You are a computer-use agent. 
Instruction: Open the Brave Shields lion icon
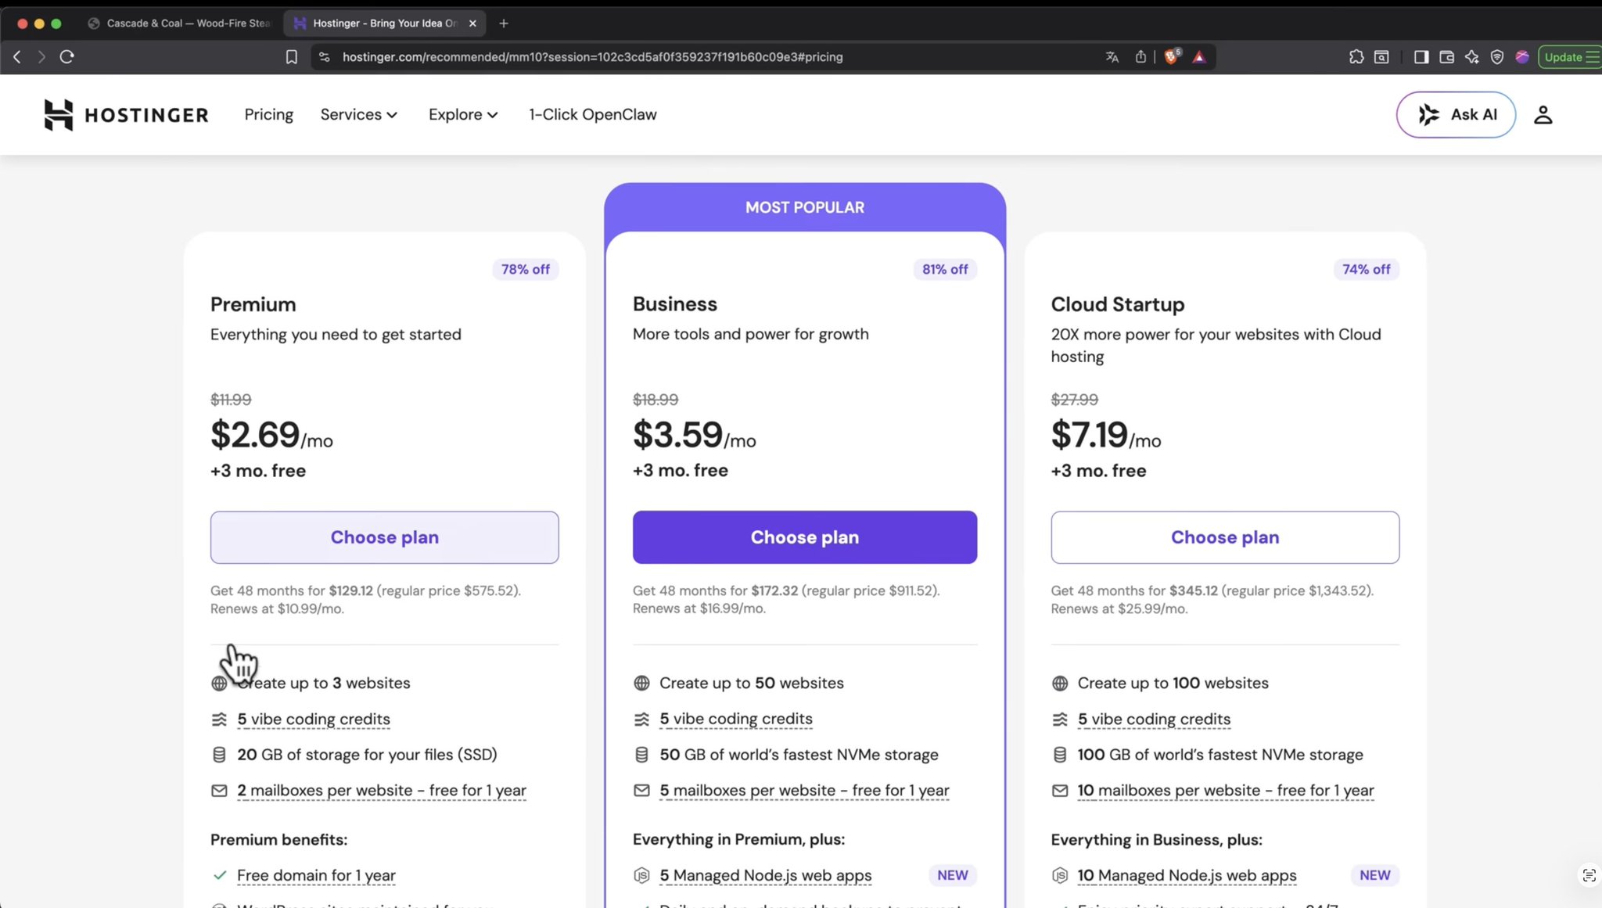click(x=1171, y=56)
